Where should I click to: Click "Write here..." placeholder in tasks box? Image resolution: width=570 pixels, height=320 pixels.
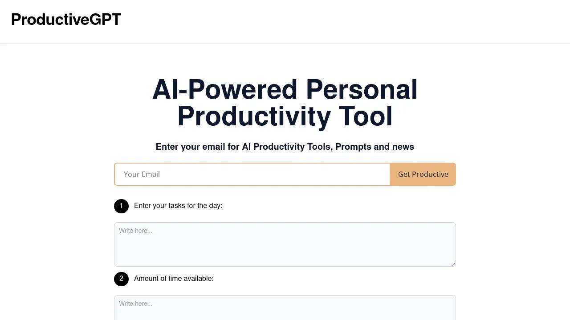point(135,231)
